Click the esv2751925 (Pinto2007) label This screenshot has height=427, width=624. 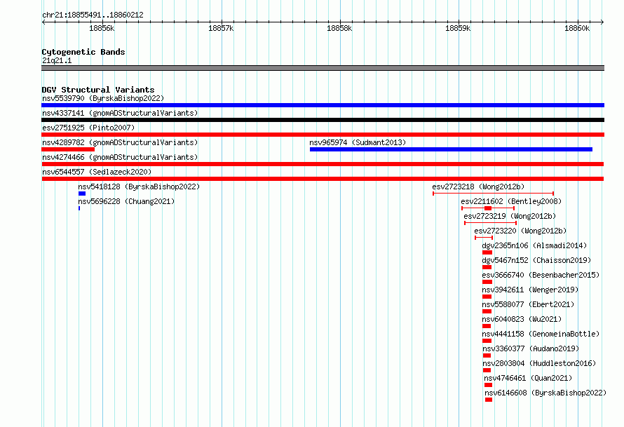coord(88,128)
